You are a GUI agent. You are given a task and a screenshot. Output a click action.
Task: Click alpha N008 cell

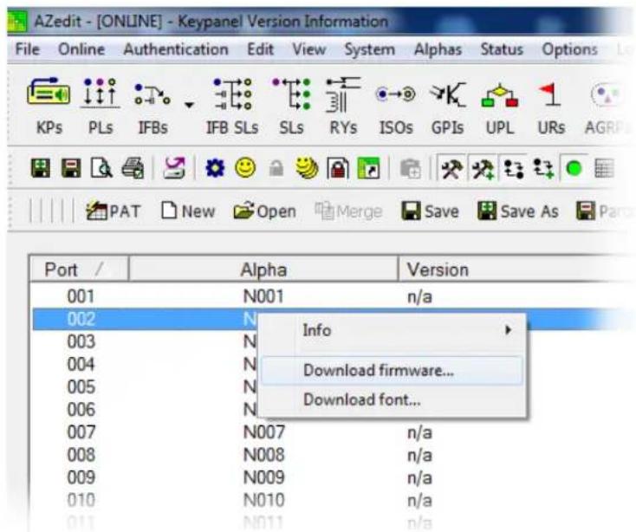263,455
